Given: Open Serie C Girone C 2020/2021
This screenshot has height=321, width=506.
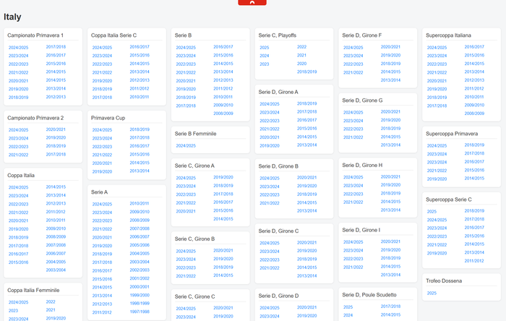Looking at the screenshot, I should click(x=223, y=308).
